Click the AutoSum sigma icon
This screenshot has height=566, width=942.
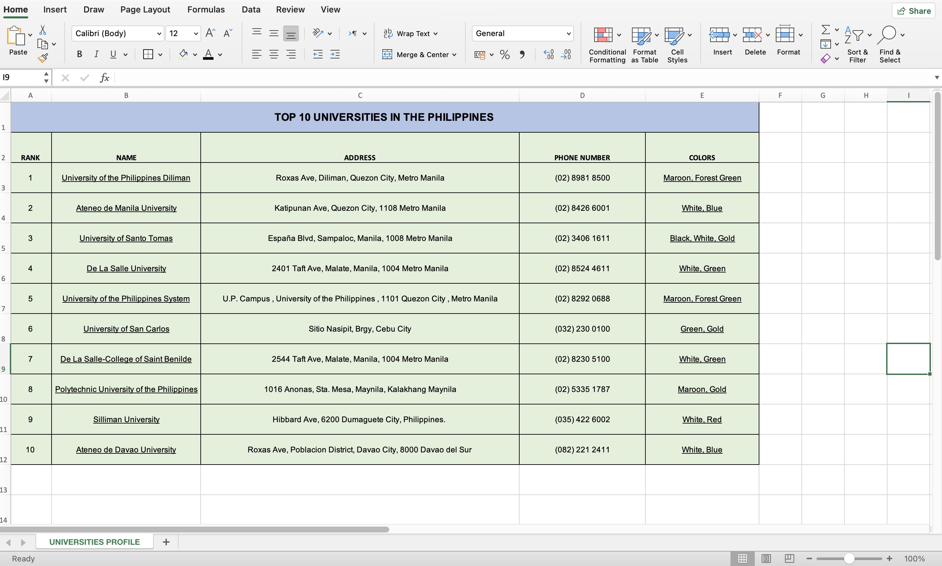[x=825, y=30]
